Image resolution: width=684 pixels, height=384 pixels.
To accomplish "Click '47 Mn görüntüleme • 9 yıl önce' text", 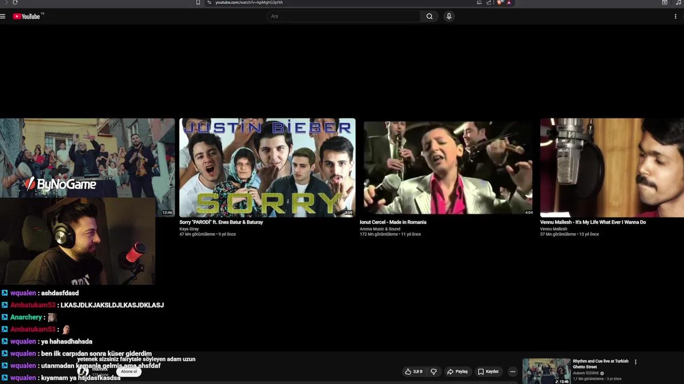I will coord(207,234).
